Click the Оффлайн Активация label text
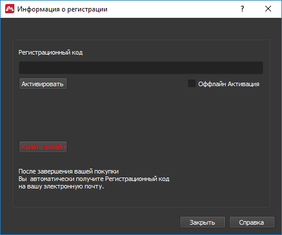The height and width of the screenshot is (235, 282). (x=229, y=84)
